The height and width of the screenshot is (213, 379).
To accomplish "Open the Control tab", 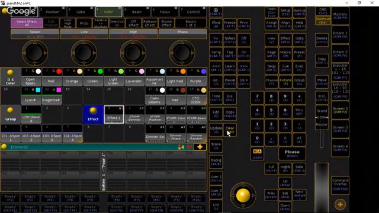I will (x=193, y=12).
